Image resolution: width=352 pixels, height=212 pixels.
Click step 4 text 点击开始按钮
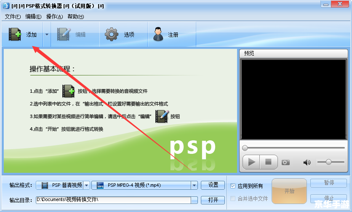coord(67,129)
